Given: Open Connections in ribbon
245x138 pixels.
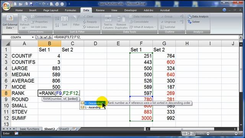Looking at the screenshot, I should click(41, 16).
